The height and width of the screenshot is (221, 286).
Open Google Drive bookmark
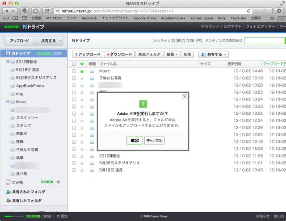coord(145,18)
